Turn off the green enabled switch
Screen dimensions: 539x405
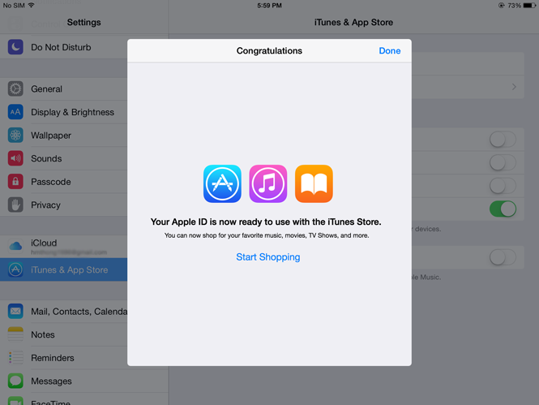pos(503,209)
